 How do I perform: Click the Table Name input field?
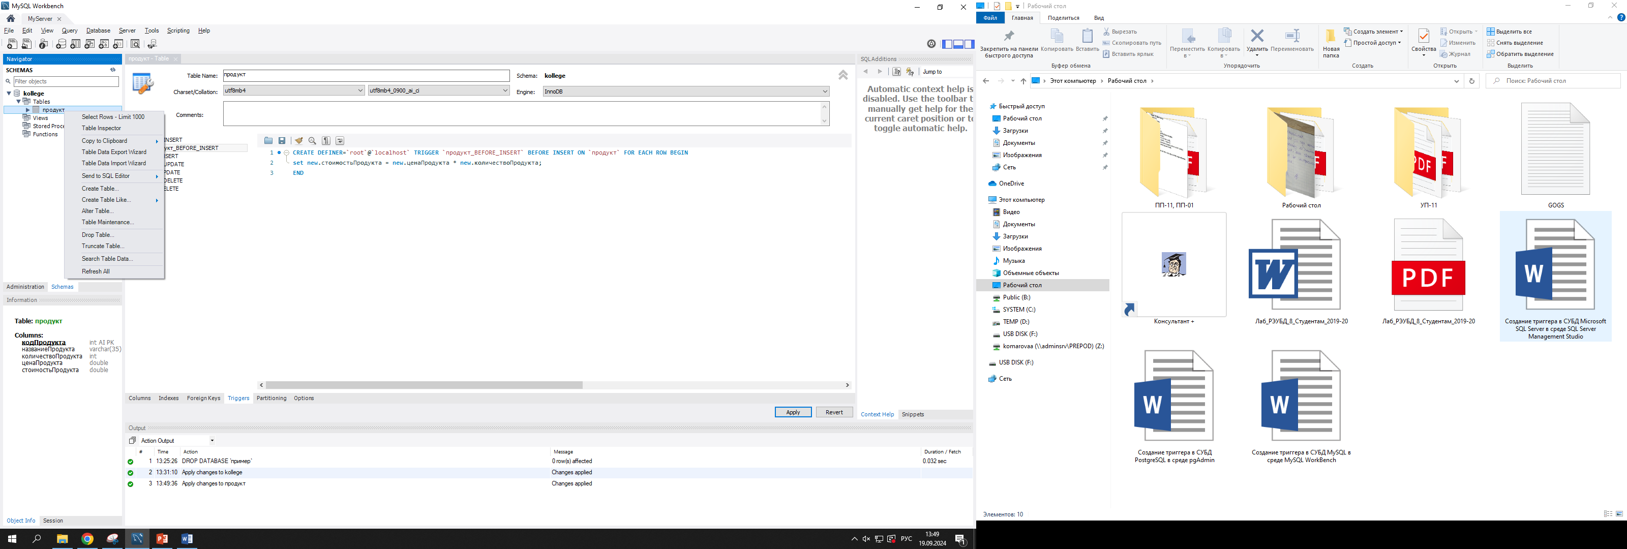point(366,75)
